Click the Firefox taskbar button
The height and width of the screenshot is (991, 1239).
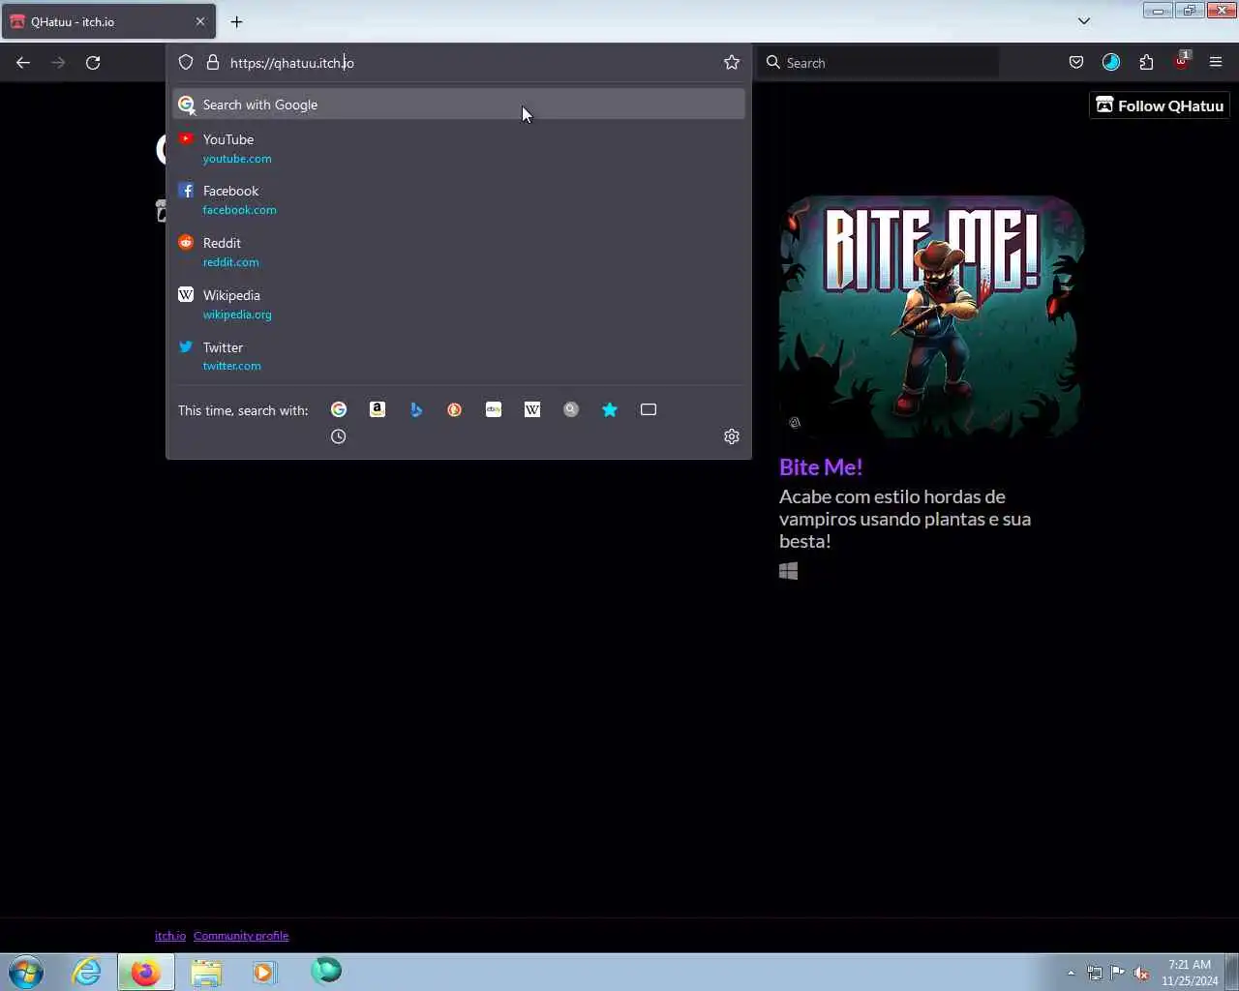click(146, 972)
